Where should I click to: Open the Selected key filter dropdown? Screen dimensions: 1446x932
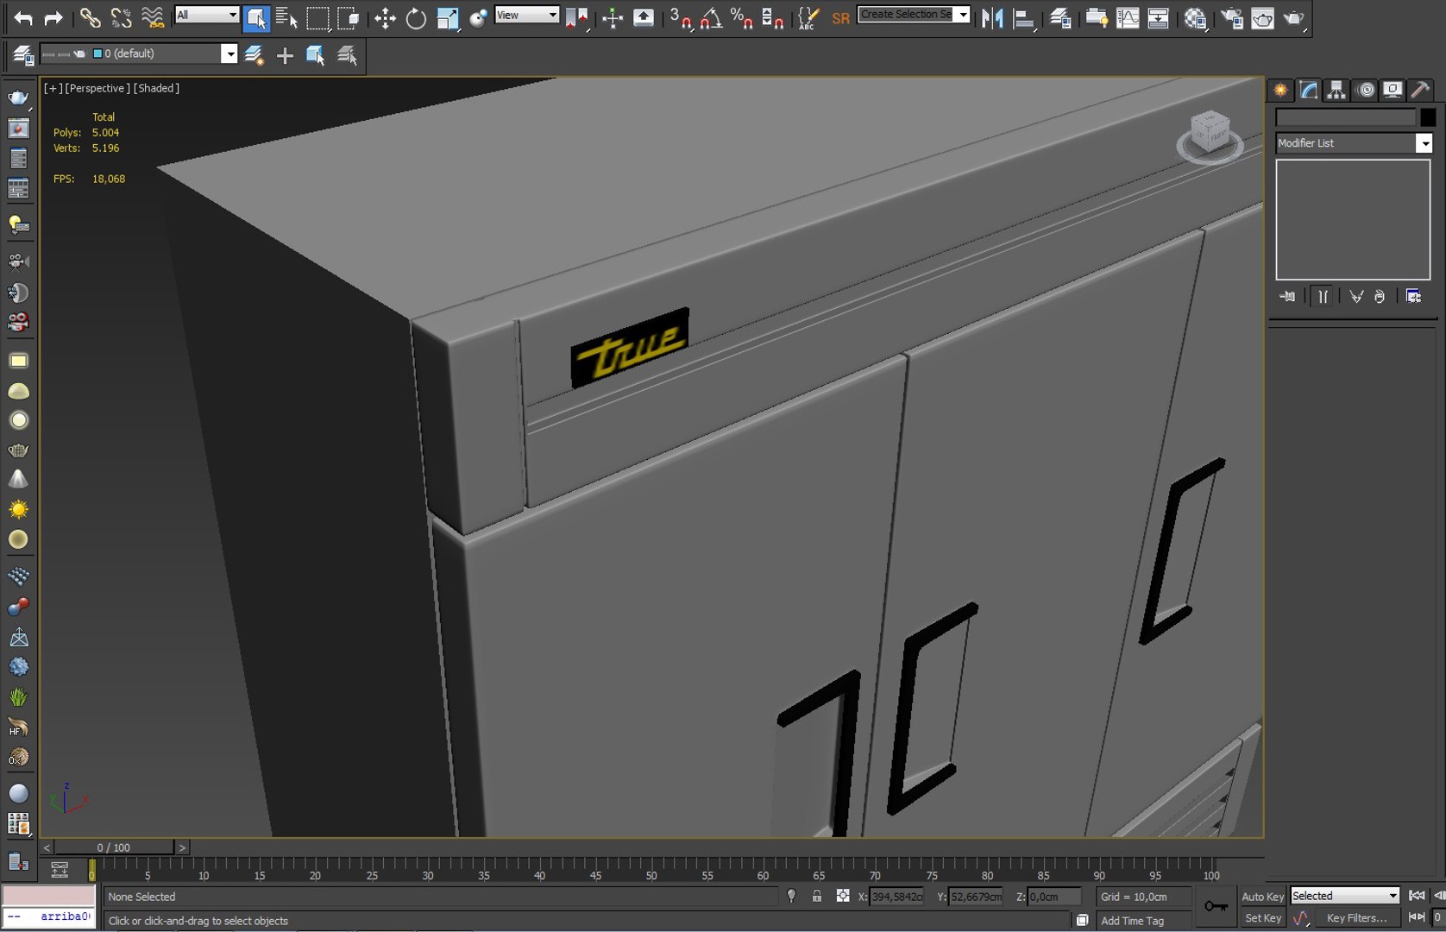(1344, 896)
